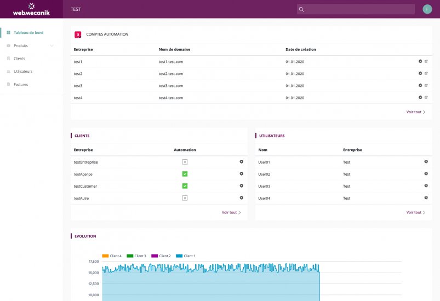Screen dimensions: 440x301
Task: Click gear icon for testCustomer client
Action: pos(241,186)
